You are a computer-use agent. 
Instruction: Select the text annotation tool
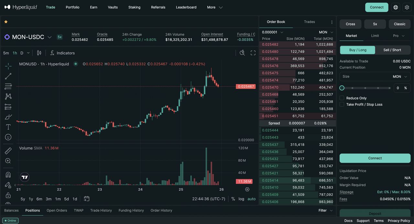[x=8, y=127]
